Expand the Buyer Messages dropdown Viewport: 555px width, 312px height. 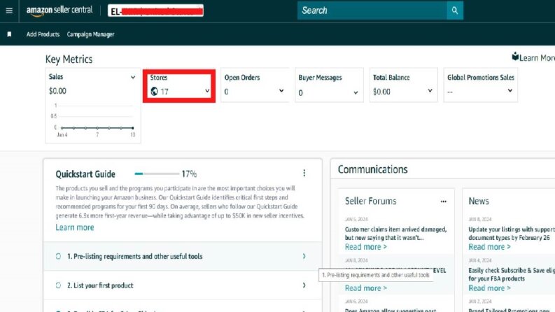tap(356, 92)
